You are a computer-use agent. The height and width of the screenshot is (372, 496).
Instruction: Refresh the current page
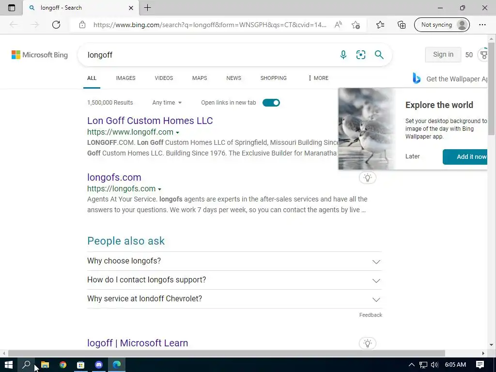tap(56, 25)
